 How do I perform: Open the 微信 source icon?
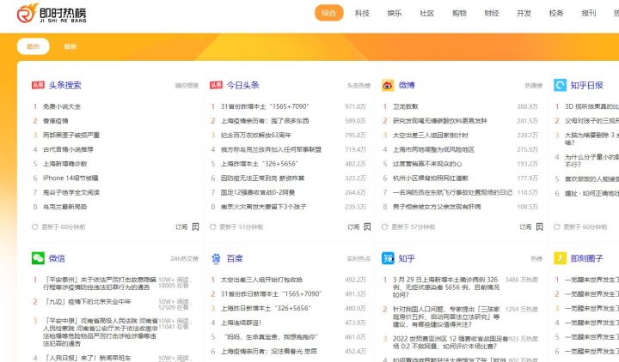click(38, 258)
